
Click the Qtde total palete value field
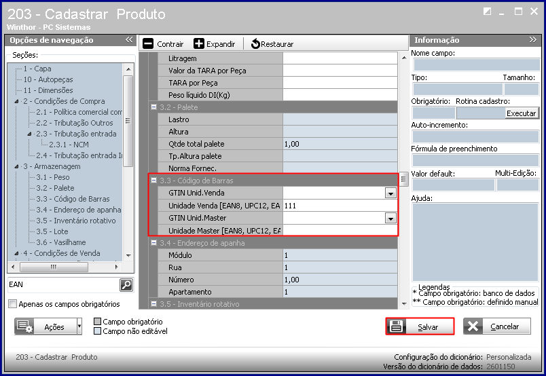(340, 144)
